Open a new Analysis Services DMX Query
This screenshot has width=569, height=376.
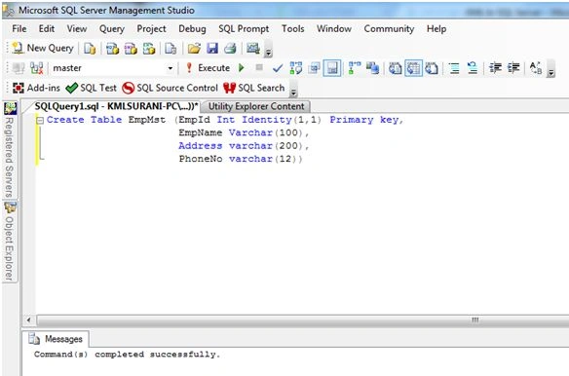[131, 48]
